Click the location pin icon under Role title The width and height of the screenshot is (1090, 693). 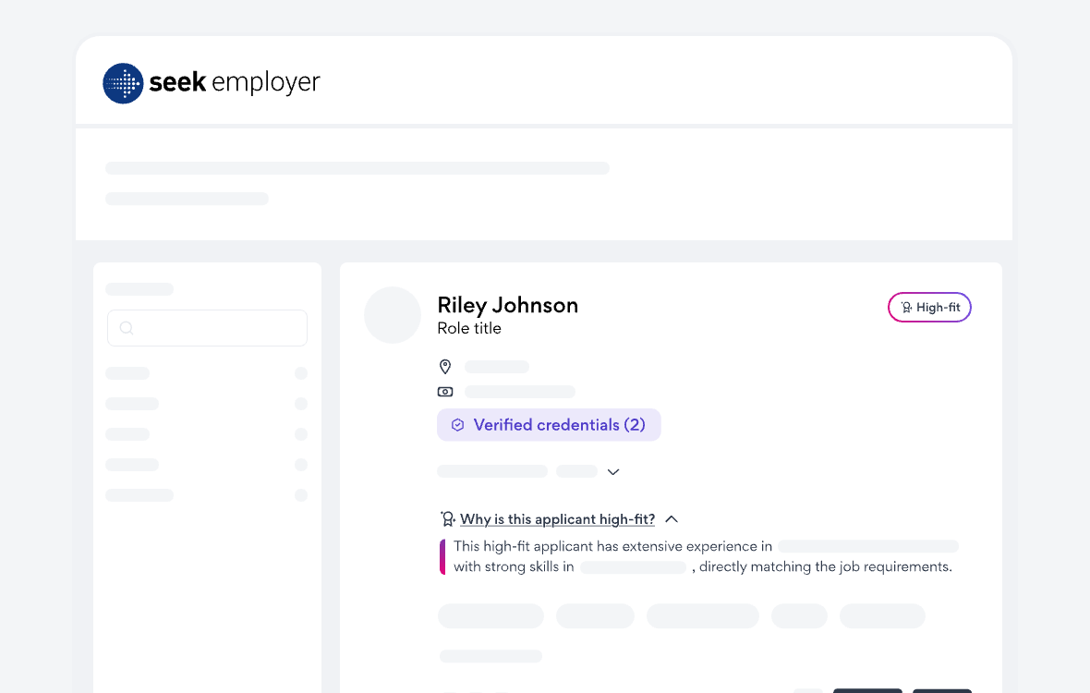pyautogui.click(x=445, y=367)
